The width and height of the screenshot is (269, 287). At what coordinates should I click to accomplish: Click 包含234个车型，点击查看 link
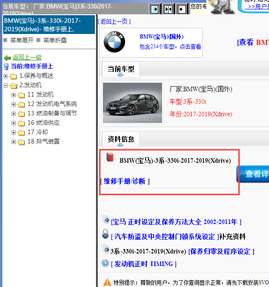point(170,46)
